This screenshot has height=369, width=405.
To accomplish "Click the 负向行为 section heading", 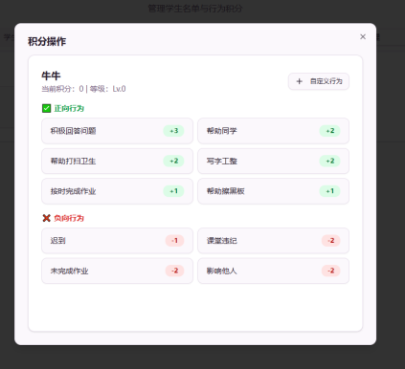I will click(x=69, y=218).
